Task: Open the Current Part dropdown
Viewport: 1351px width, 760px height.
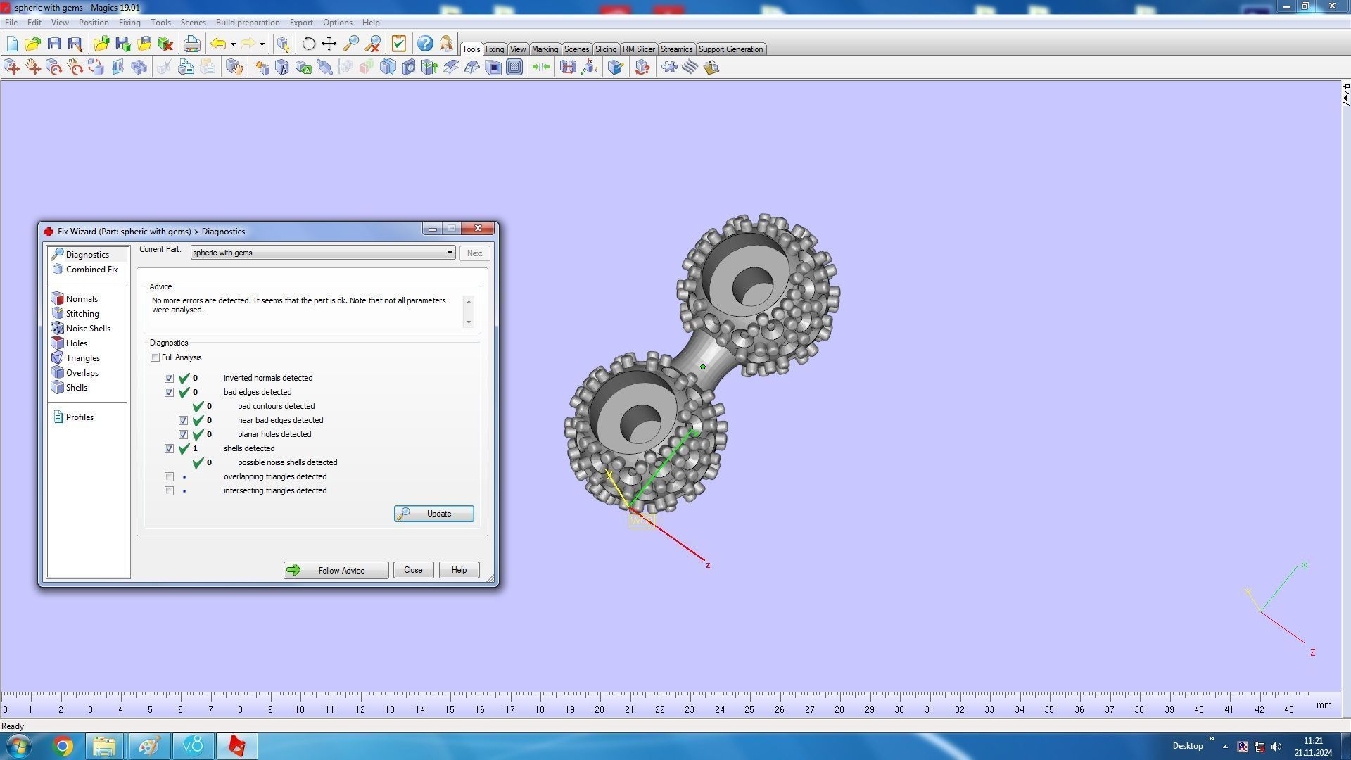Action: click(x=449, y=253)
